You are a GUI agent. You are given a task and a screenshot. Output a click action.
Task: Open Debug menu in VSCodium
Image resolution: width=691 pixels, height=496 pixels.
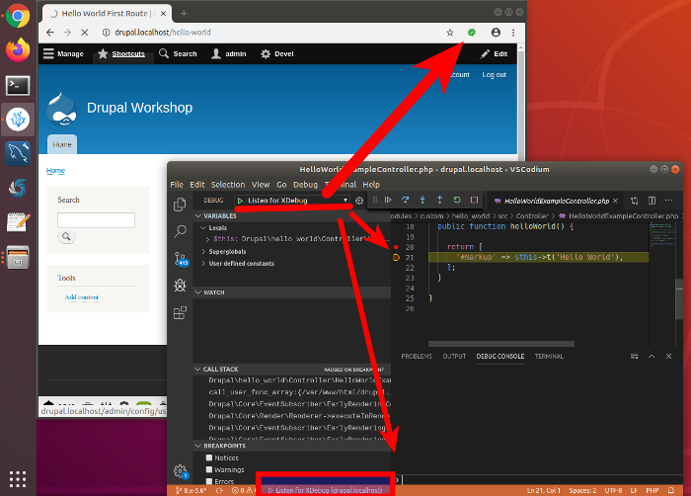click(305, 185)
